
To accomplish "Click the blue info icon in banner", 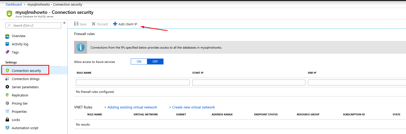I will pos(81,47).
